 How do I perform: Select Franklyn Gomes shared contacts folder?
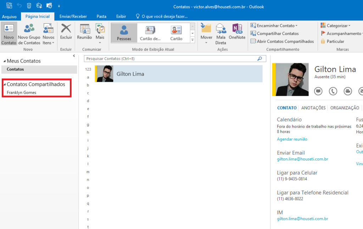coord(22,93)
